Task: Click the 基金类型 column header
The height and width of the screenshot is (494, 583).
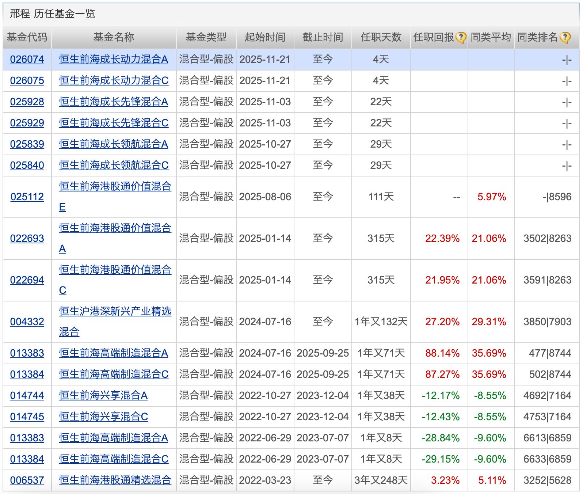Action: point(206,37)
